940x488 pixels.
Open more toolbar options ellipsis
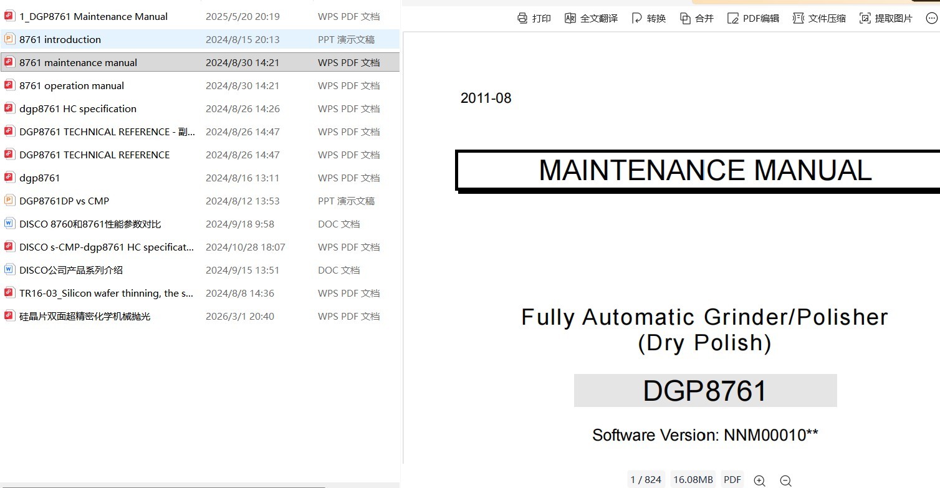point(928,18)
